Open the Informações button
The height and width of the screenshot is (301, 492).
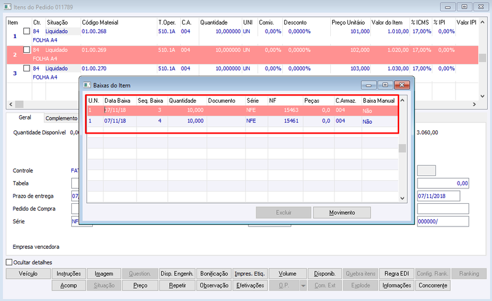(397, 286)
